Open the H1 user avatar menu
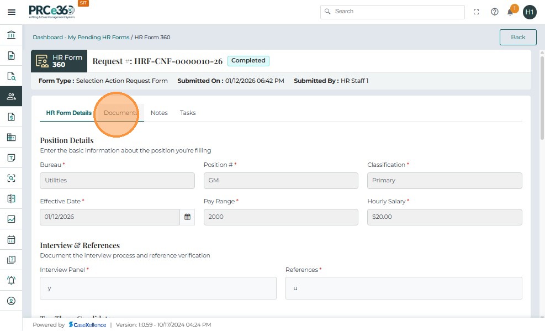This screenshot has height=331, width=545. tap(530, 12)
